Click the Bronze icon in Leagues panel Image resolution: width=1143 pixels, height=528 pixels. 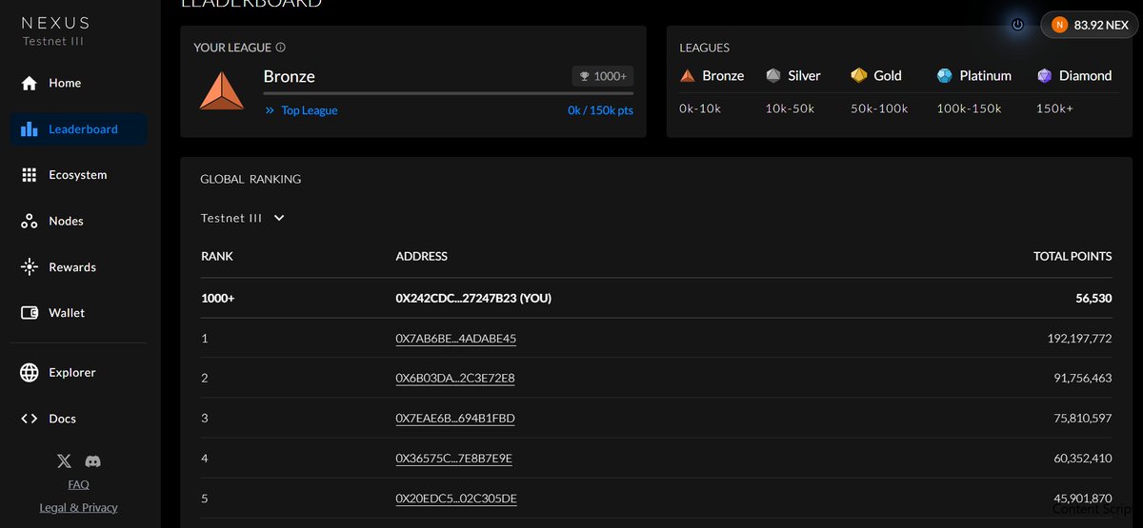(688, 75)
